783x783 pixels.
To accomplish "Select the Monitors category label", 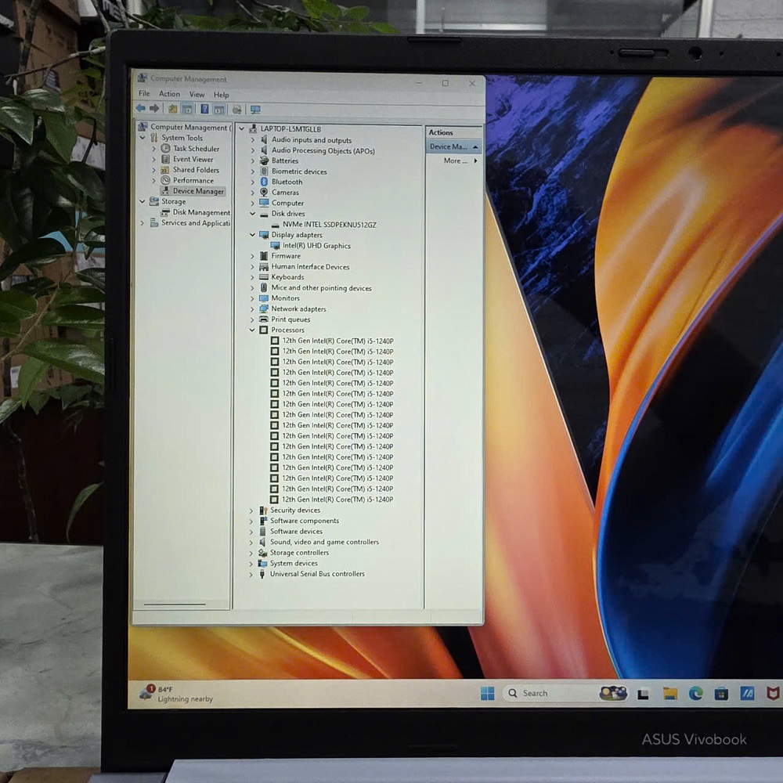I will 285,298.
